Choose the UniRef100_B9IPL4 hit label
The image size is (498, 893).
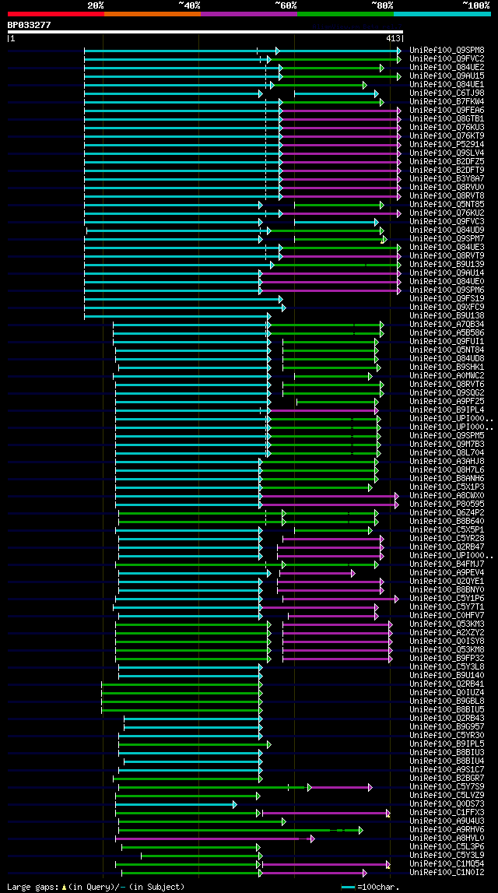pos(447,410)
